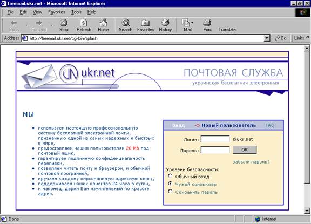This screenshot has width=311, height=224.
Task: Switch to the Новый пользователь tab
Action: [x=229, y=125]
